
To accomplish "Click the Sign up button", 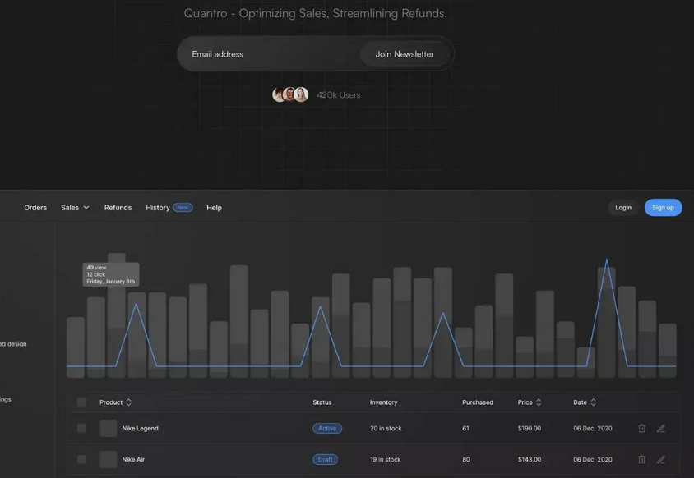I will pyautogui.click(x=664, y=207).
